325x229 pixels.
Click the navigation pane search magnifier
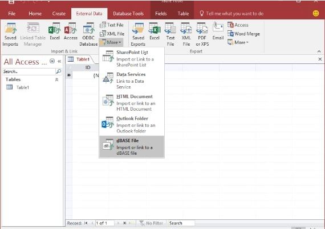click(x=59, y=71)
